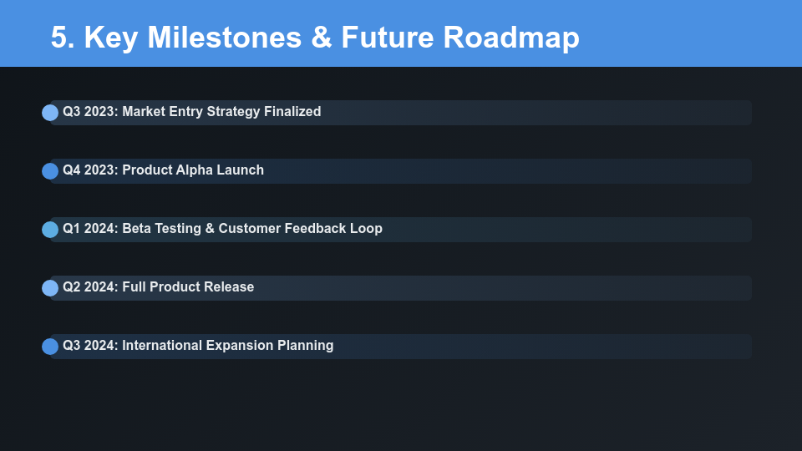Image resolution: width=802 pixels, height=451 pixels.
Task: Click blank blue header area right of title
Action: (x=693, y=33)
